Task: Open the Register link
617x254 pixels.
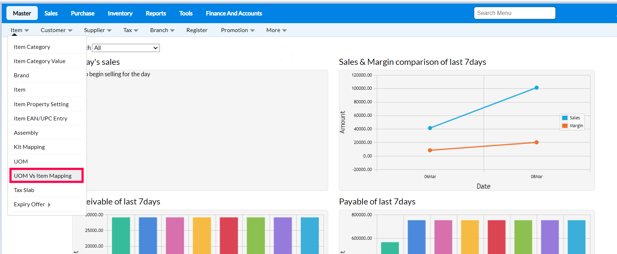Action: (x=197, y=30)
